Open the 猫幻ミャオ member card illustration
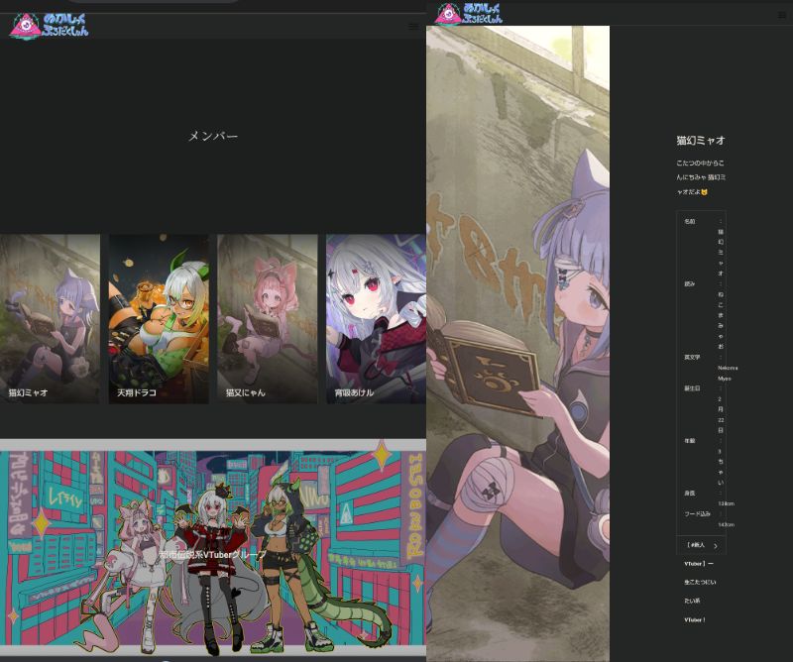 point(50,307)
